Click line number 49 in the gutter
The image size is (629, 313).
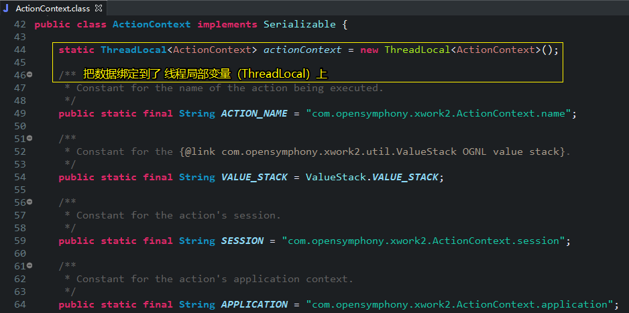[19, 113]
